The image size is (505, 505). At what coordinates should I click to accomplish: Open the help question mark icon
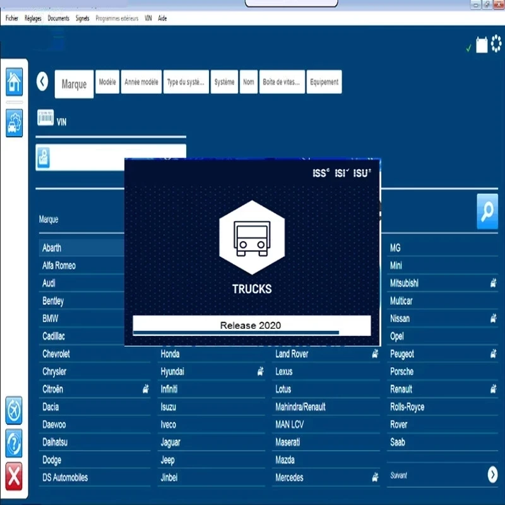coord(14,444)
